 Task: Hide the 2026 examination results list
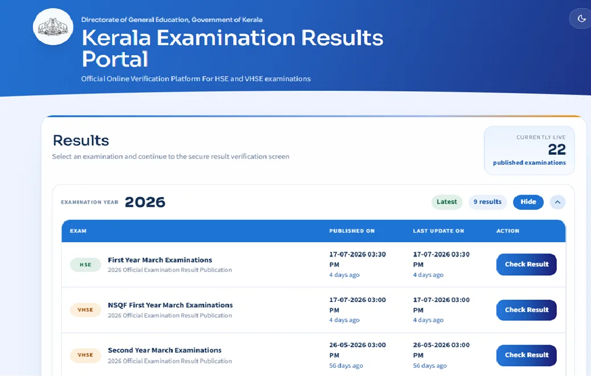[528, 202]
